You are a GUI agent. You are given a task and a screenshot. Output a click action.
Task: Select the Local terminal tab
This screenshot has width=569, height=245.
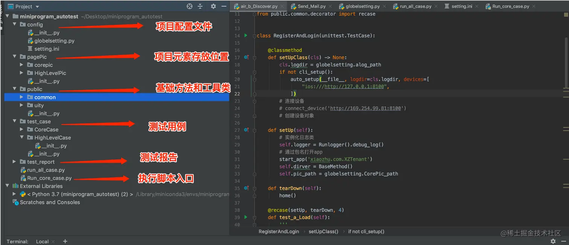42,242
